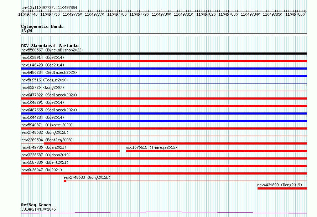
Task: Click ruler position 110497850
Action: click(272, 14)
